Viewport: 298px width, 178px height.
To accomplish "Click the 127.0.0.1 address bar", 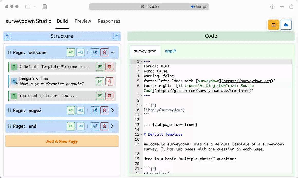I will pyautogui.click(x=149, y=7).
